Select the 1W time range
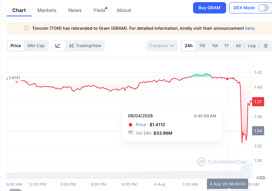 pos(202,46)
